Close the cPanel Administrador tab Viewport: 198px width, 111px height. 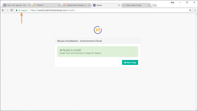[x=89, y=5]
